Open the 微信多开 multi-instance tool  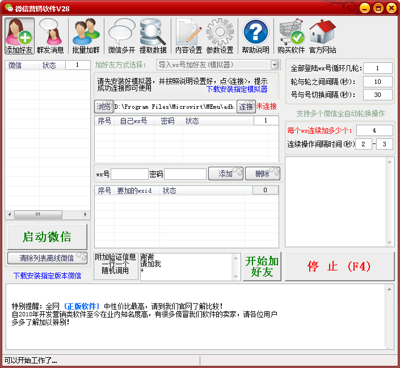click(x=121, y=36)
